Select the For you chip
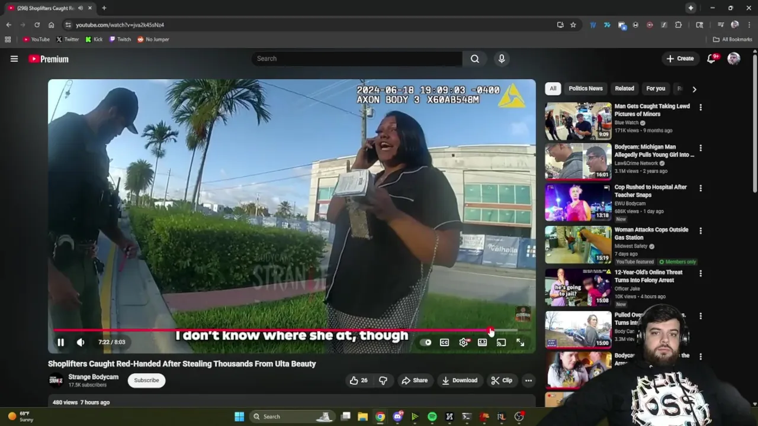 coord(656,89)
